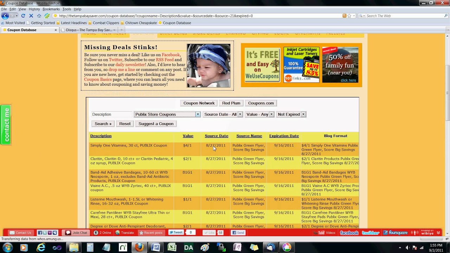
Task: Open Windows Explorer folder in taskbar
Action: tap(74, 247)
